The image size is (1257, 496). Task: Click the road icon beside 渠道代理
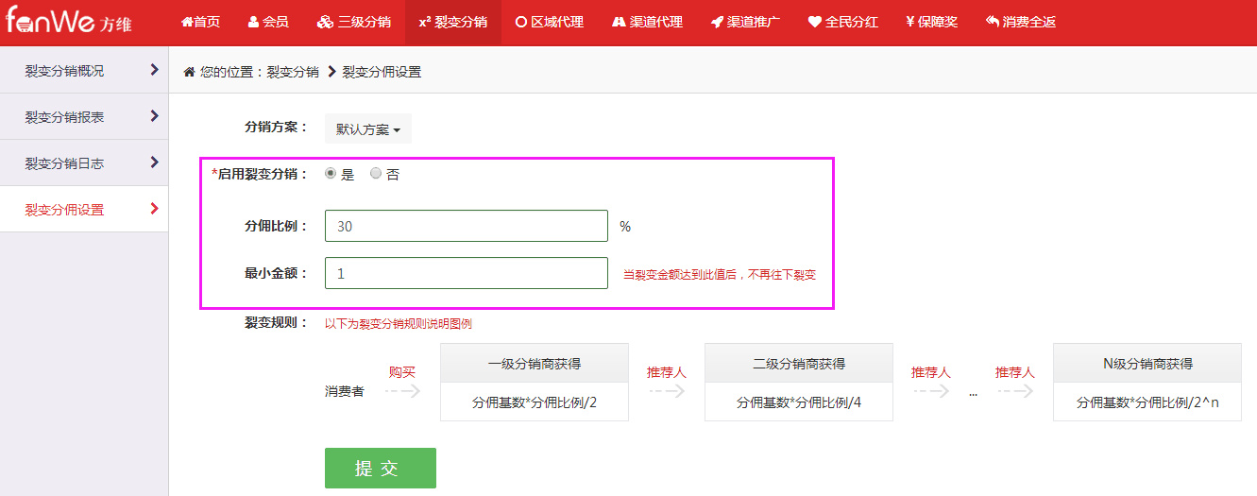pyautogui.click(x=619, y=22)
